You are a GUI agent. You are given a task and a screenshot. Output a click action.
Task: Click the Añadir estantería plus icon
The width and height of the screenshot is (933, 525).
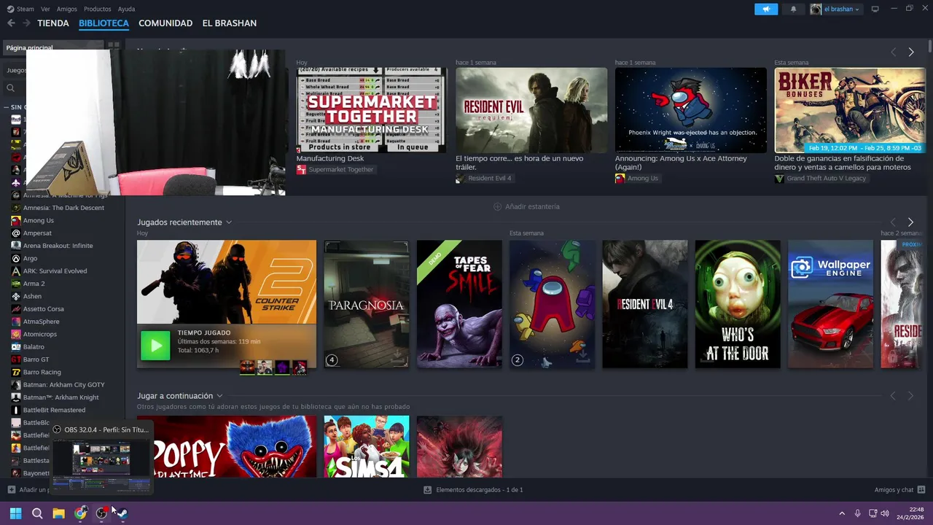(498, 206)
